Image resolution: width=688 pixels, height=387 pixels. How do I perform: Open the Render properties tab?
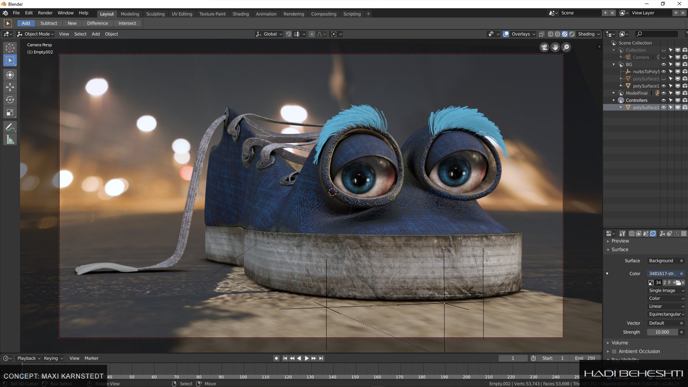(x=632, y=233)
